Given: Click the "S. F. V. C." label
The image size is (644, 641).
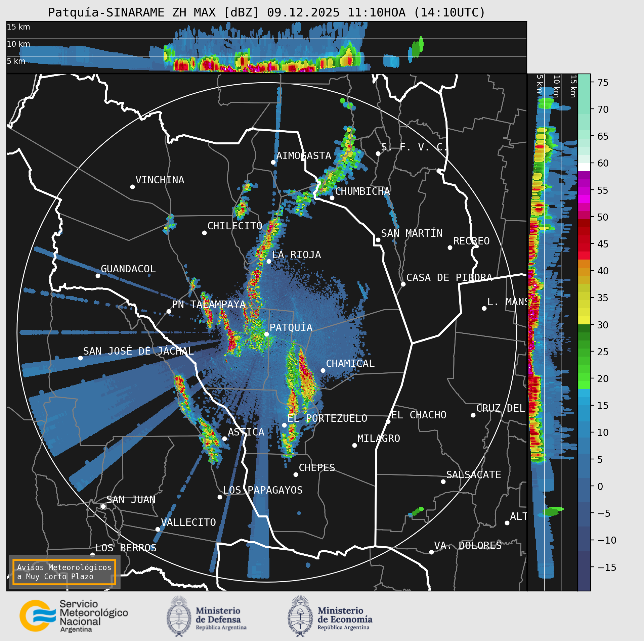Looking at the screenshot, I should (x=414, y=147).
